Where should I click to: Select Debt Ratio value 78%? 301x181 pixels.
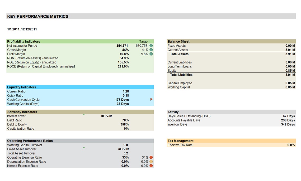[125, 120]
